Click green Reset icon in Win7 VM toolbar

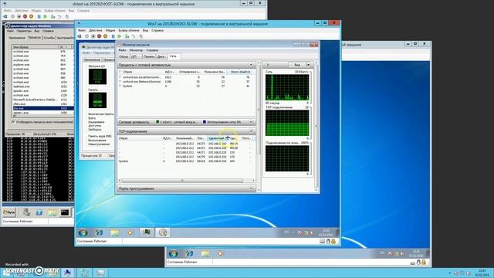pos(120,36)
